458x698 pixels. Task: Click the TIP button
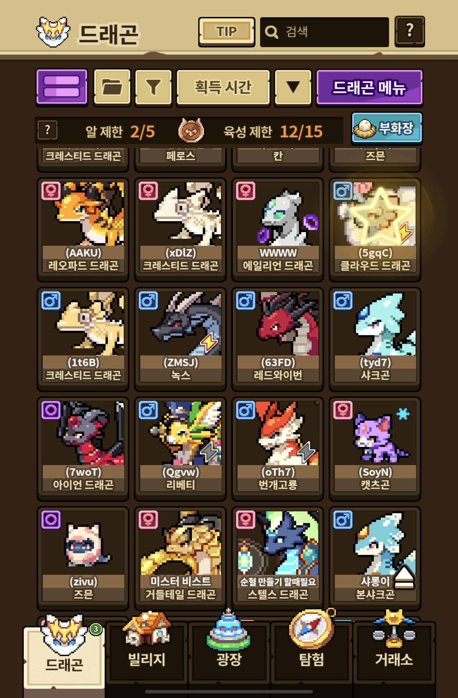click(227, 32)
